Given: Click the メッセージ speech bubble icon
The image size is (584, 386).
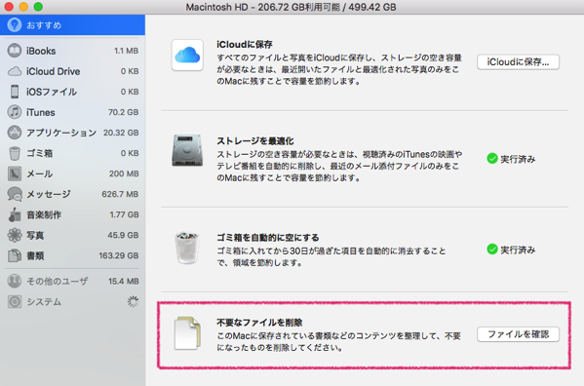Looking at the screenshot, I should pyautogui.click(x=15, y=194).
